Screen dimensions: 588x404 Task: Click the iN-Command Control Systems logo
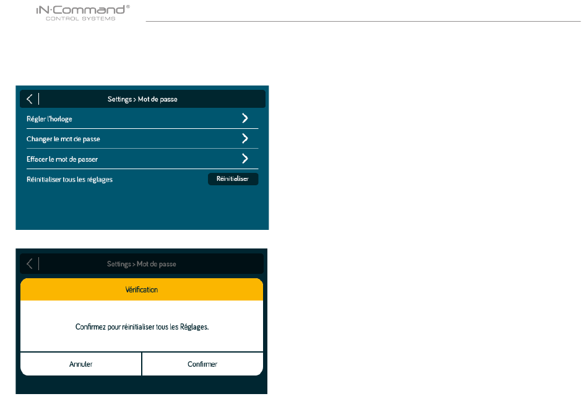coord(83,13)
